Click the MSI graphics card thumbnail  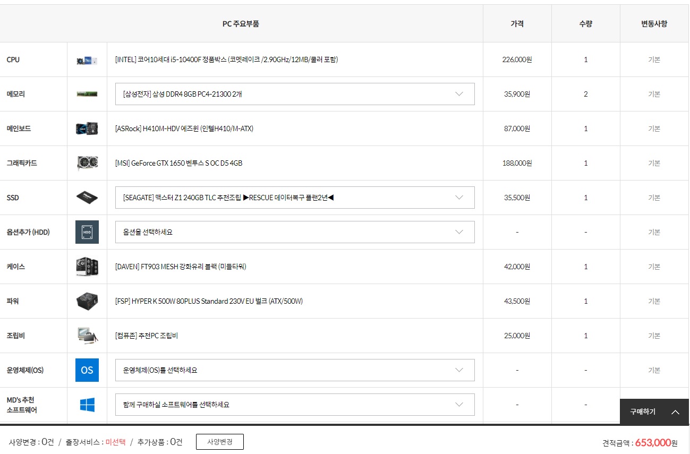[x=87, y=163]
